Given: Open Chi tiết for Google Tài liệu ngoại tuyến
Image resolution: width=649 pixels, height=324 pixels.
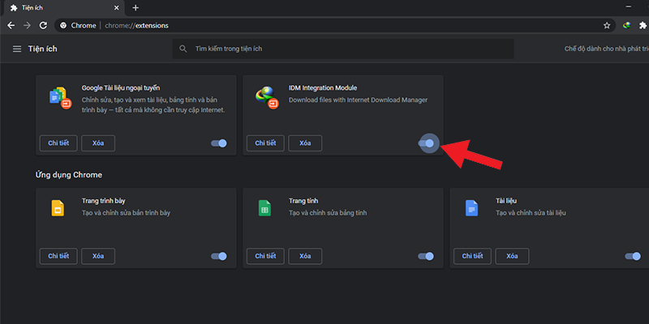Looking at the screenshot, I should [58, 143].
